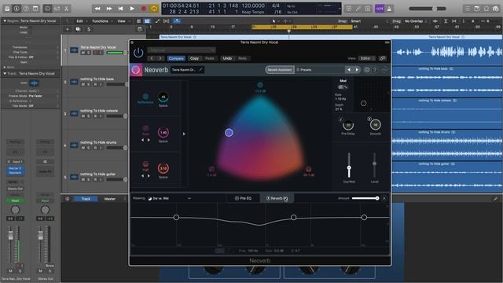Click the Compare button in plugin header
503x283 pixels.
(176, 58)
